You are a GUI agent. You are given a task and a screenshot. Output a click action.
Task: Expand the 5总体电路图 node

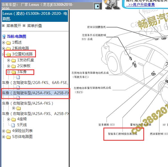coord(3,137)
